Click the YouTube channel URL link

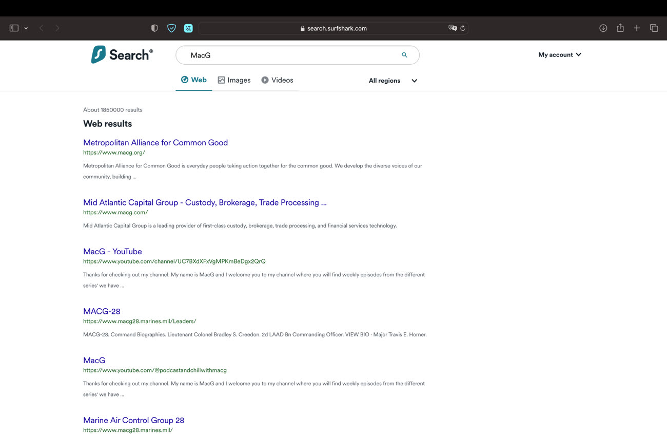click(x=174, y=261)
